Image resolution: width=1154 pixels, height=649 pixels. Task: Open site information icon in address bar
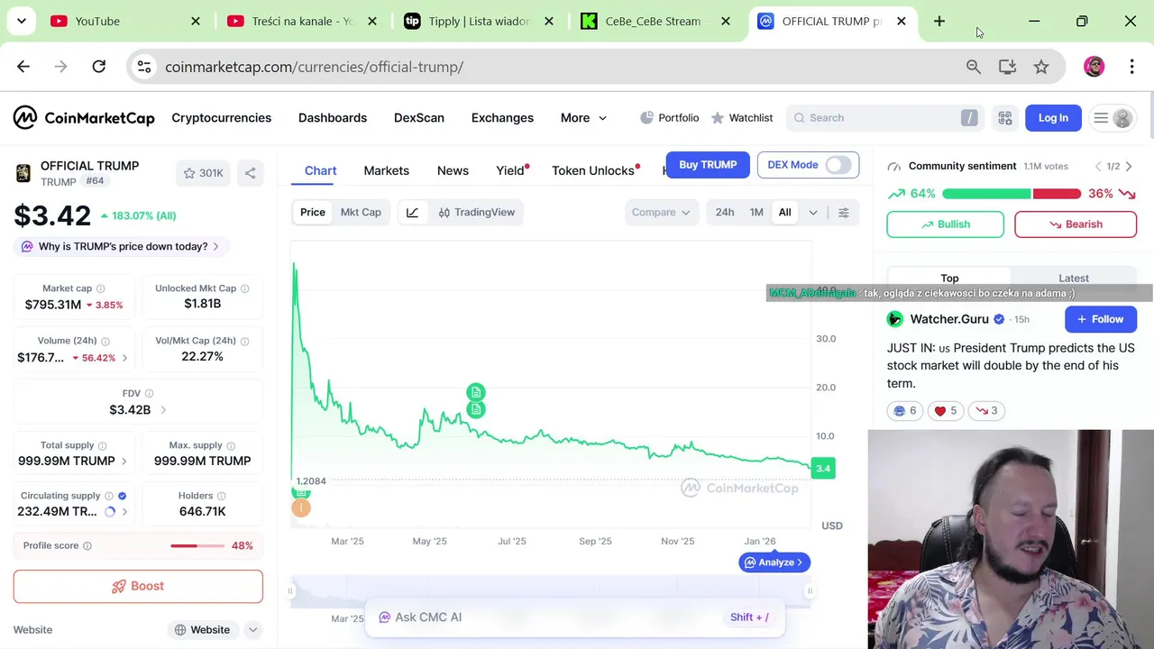point(143,67)
